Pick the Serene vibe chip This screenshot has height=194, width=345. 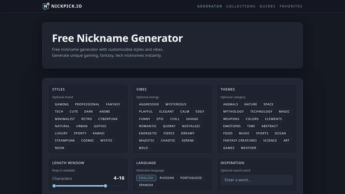[188, 141]
